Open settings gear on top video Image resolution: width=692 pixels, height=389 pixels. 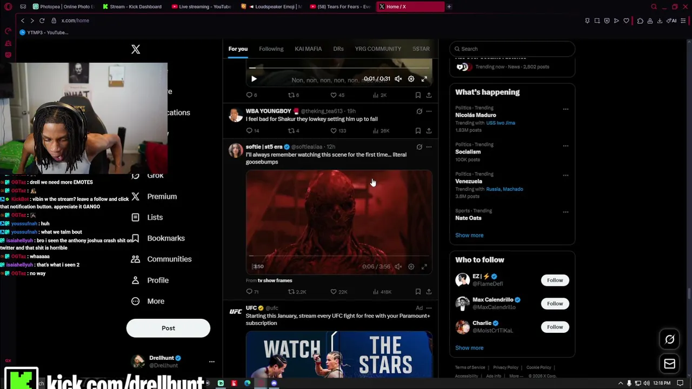click(x=411, y=79)
